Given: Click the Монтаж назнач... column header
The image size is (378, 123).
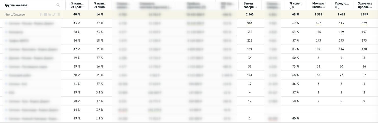Looking at the screenshot, I should (318, 5).
